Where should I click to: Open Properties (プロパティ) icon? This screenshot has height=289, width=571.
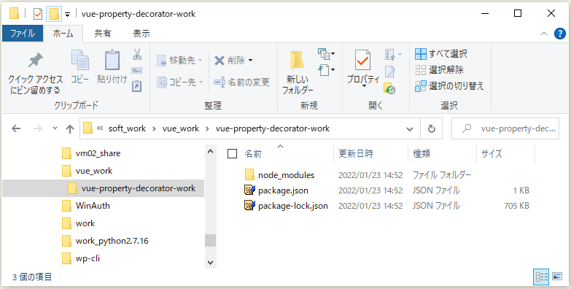[x=362, y=61]
